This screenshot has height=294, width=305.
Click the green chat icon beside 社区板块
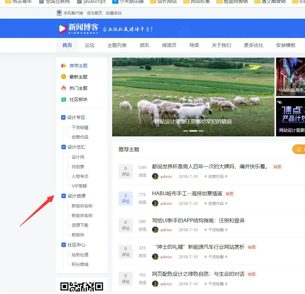pyautogui.click(x=64, y=100)
